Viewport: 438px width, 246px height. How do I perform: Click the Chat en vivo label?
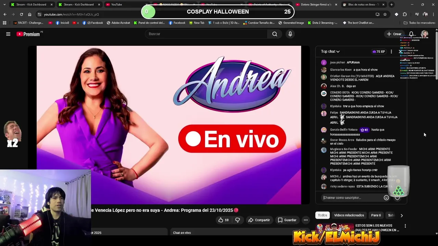182,233
